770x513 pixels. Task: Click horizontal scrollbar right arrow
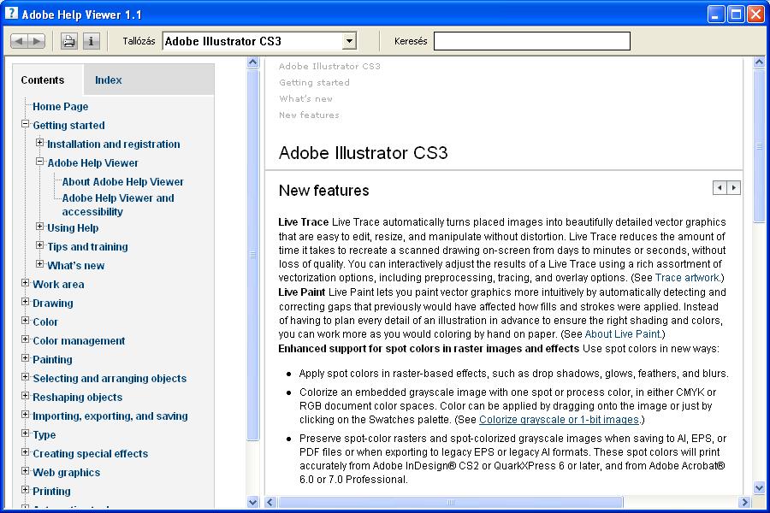(x=744, y=502)
